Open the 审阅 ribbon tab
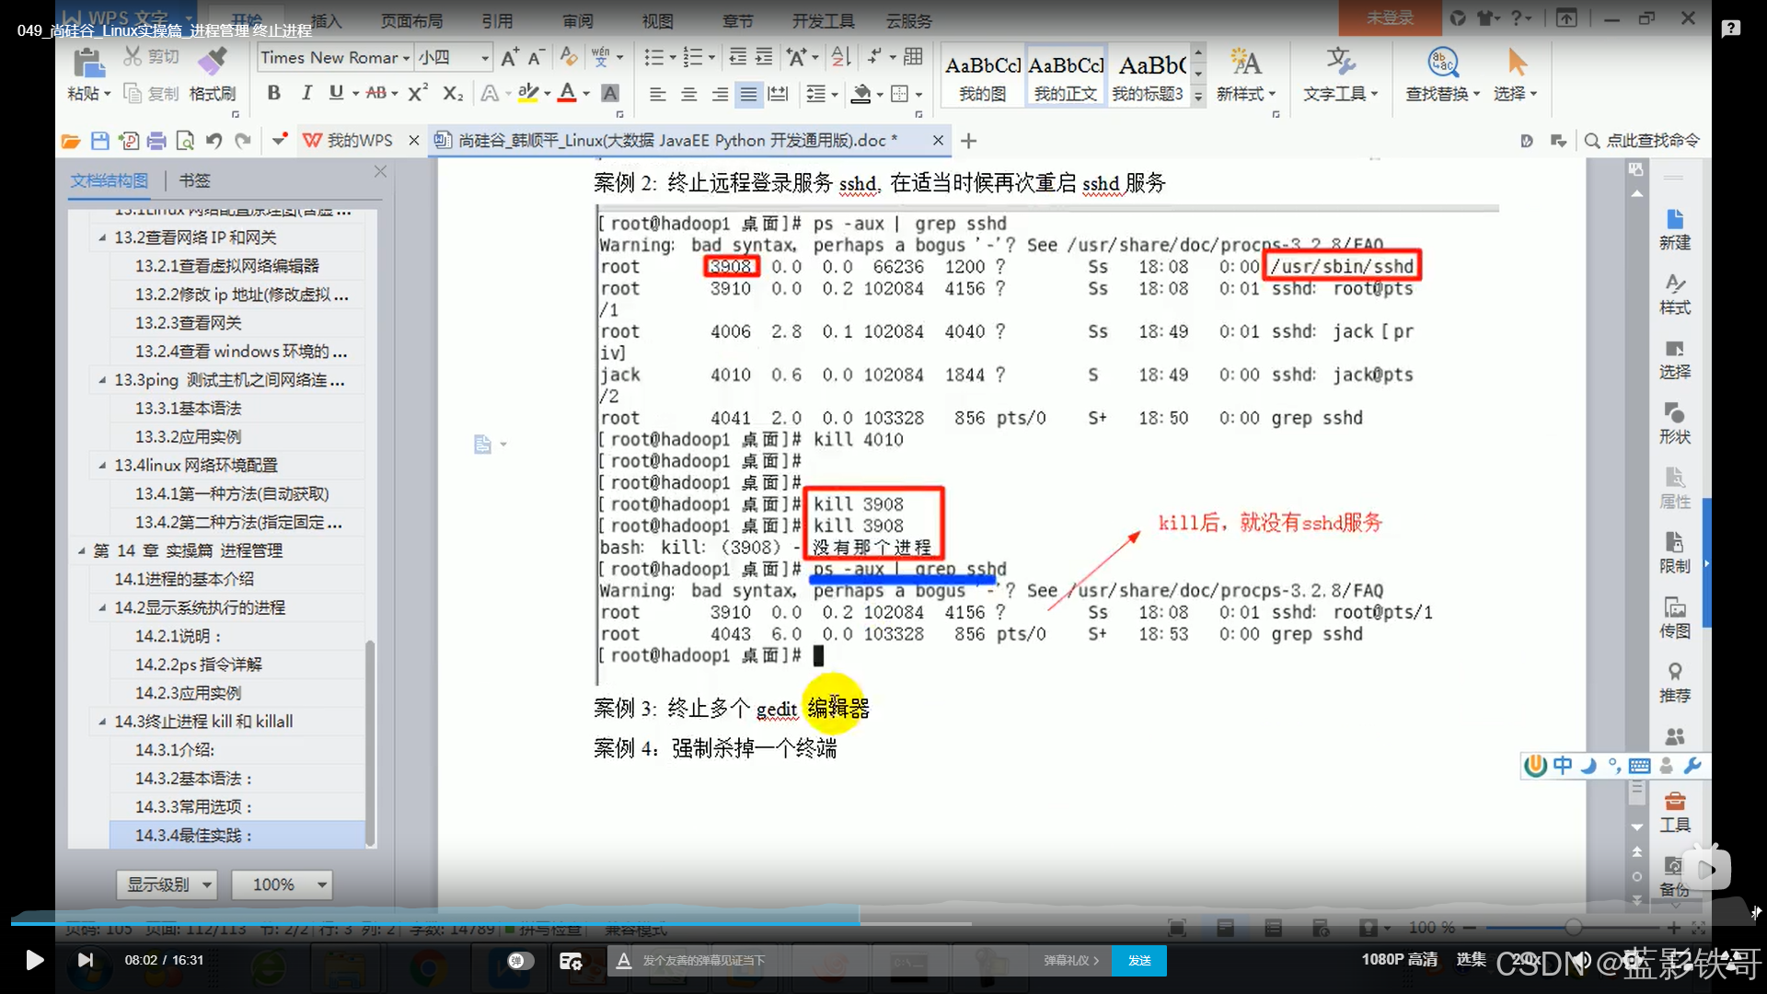Viewport: 1767px width, 994px height. (578, 20)
